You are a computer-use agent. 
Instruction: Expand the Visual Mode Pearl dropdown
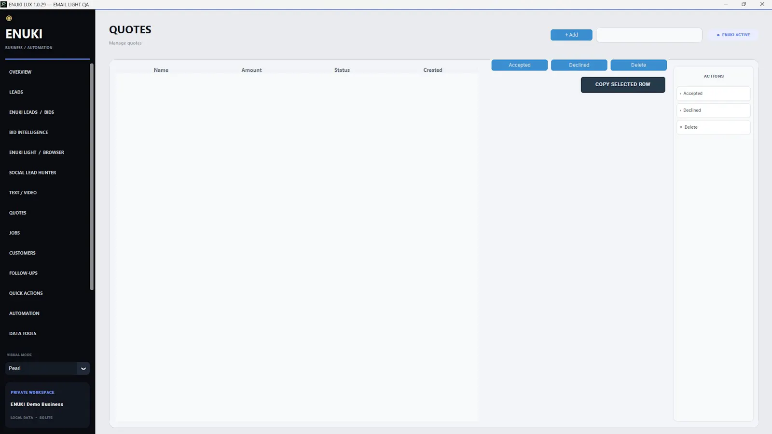point(47,368)
